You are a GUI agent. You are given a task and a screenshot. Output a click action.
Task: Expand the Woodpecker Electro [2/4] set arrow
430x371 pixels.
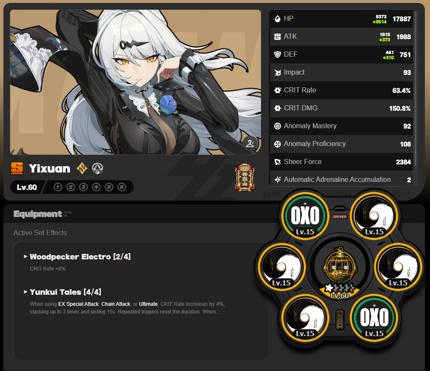[26, 256]
